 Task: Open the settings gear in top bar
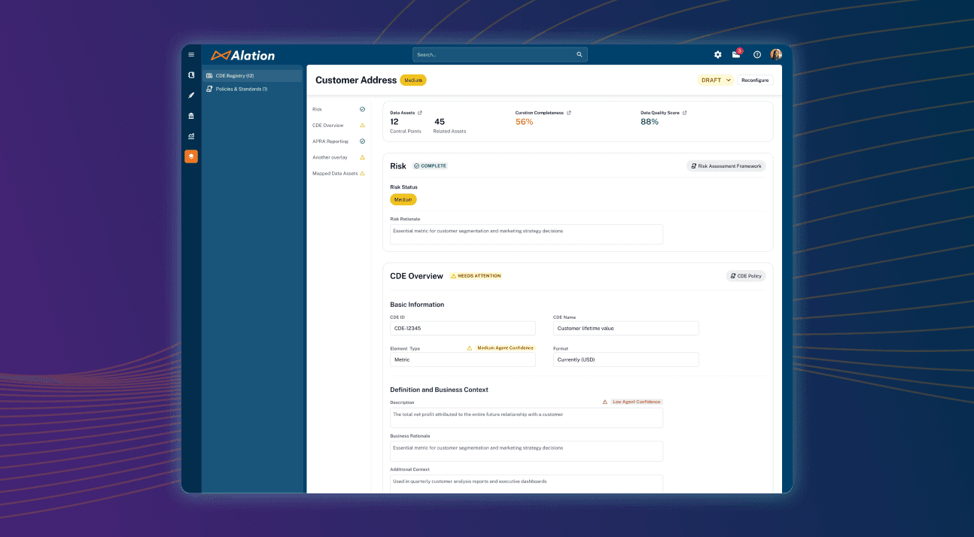click(717, 54)
